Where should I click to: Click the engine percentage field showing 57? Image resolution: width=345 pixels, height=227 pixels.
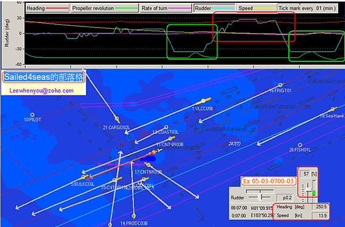[306, 174]
